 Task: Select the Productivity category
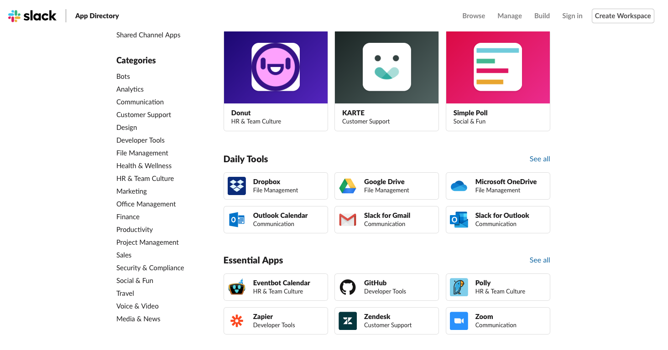[135, 230]
